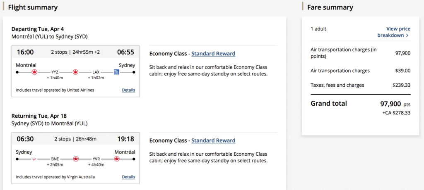Click the YVR stopover label
The height and width of the screenshot is (190, 424).
coord(96,159)
